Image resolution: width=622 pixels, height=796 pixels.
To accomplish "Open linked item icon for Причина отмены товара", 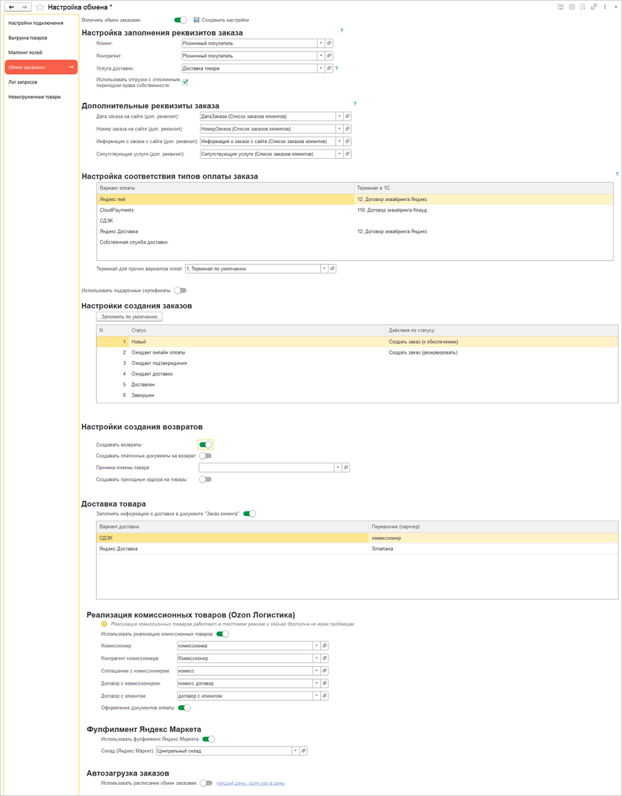I will [345, 468].
